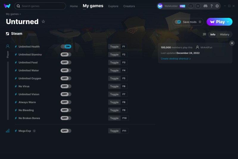238x159 pixels.
Task: Click the Search games input field
Action: click(x=40, y=6)
